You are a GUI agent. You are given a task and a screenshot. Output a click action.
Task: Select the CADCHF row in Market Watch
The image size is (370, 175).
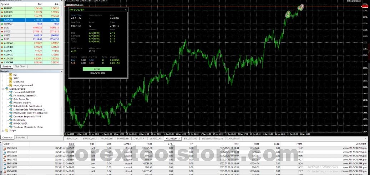[30, 62]
